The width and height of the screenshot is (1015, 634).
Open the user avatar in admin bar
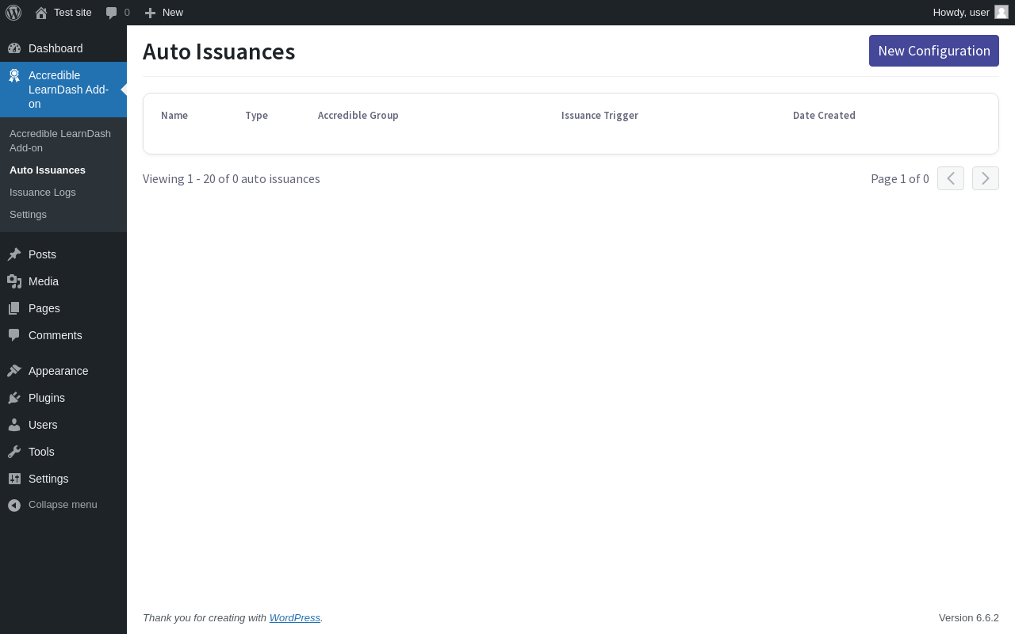(1002, 12)
